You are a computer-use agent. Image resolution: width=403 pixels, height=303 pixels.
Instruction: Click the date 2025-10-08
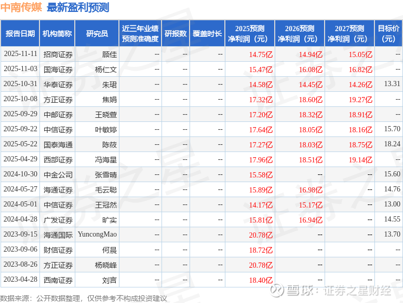pos(20,99)
